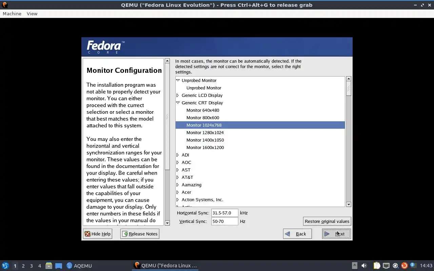Click the removable media eject tray icon
Screen dimensions: 434x271
coord(354,266)
